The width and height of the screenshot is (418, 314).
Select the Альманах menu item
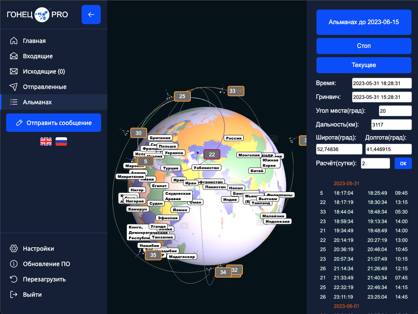37,102
